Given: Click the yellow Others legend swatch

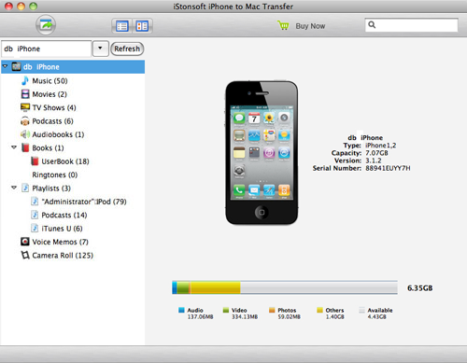Looking at the screenshot, I should (319, 310).
